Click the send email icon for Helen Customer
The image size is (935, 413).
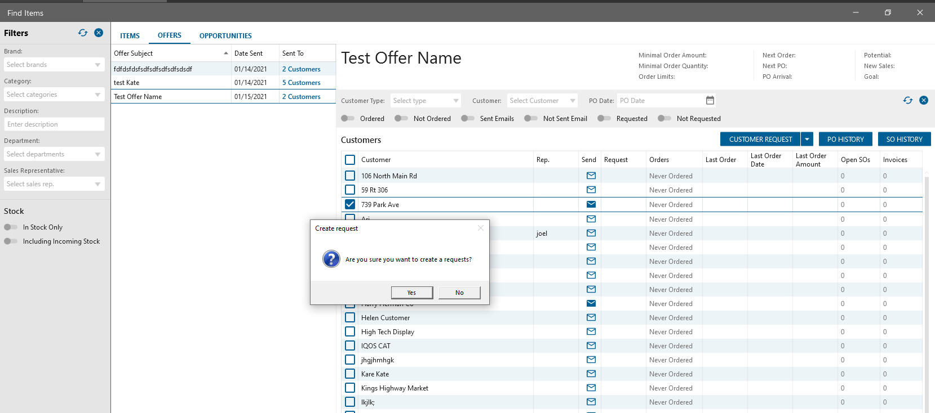point(591,317)
